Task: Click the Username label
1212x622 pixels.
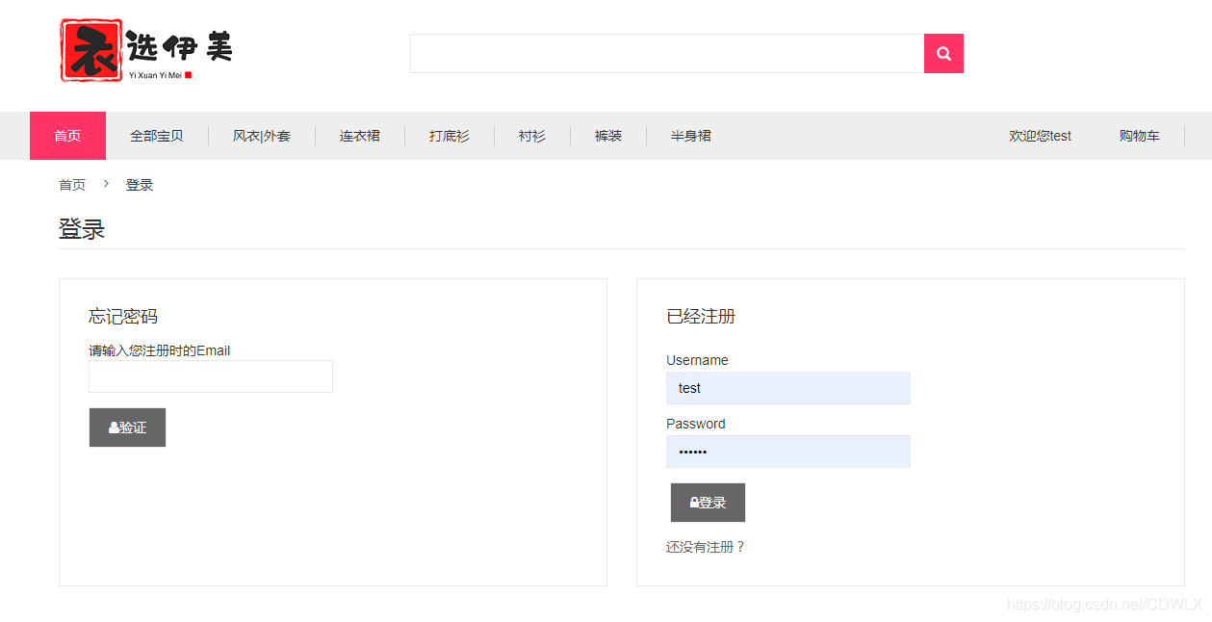Action: pyautogui.click(x=697, y=360)
